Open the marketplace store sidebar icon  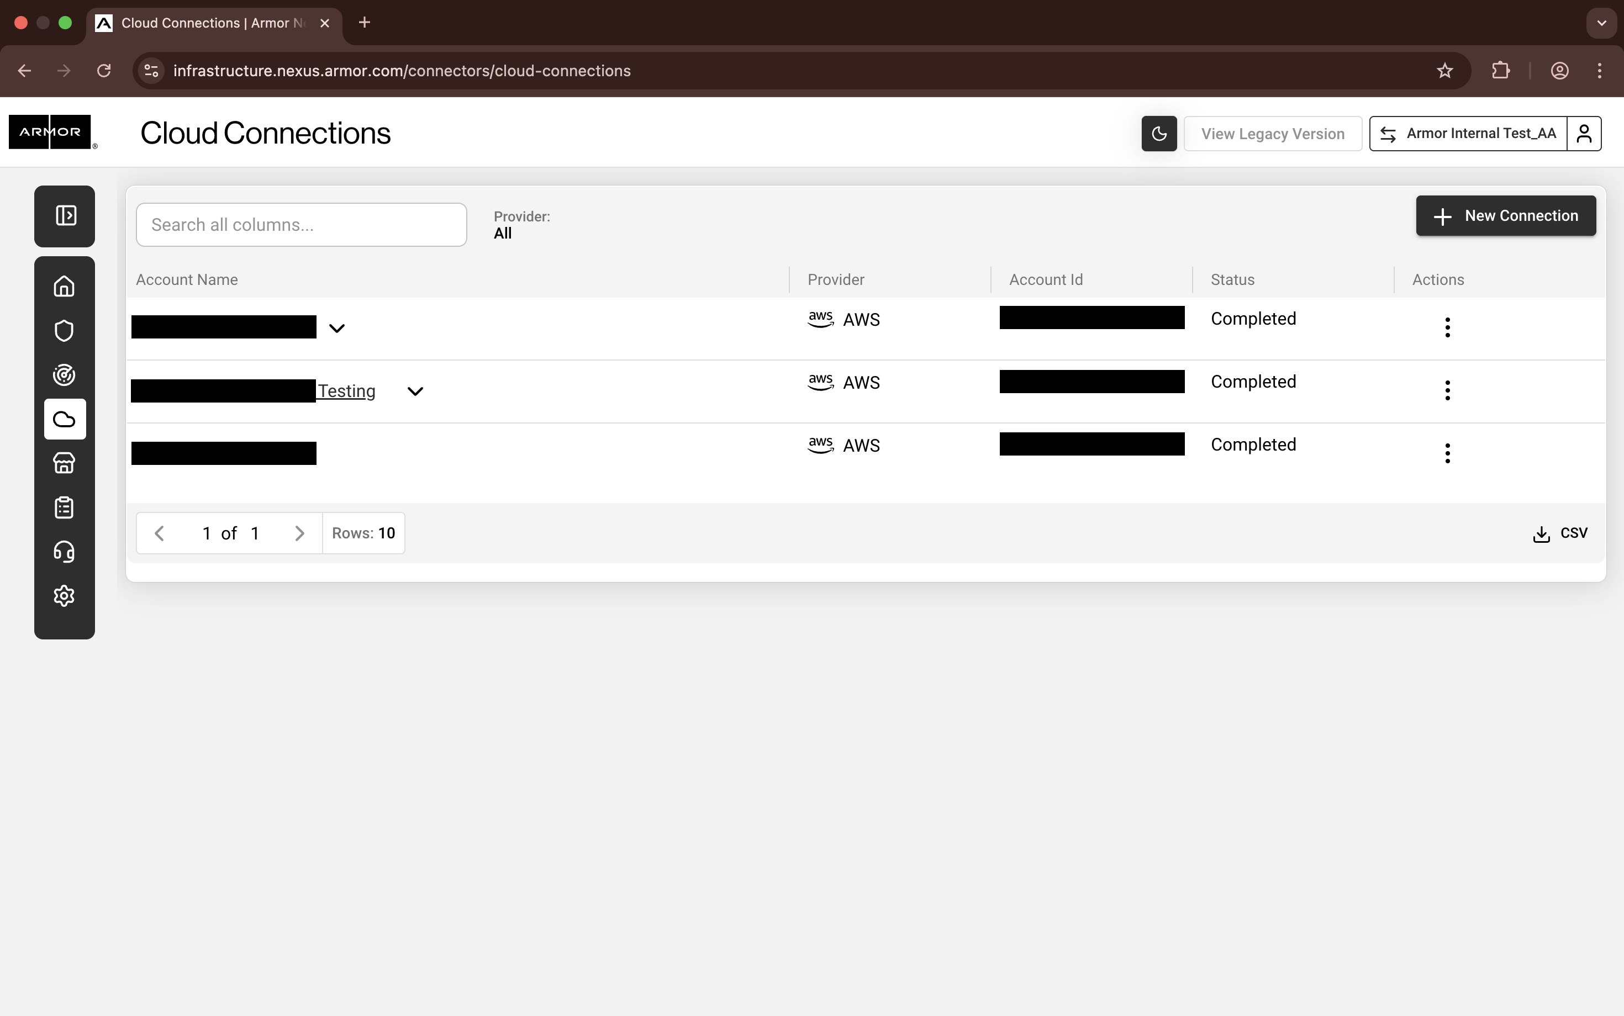click(x=65, y=463)
